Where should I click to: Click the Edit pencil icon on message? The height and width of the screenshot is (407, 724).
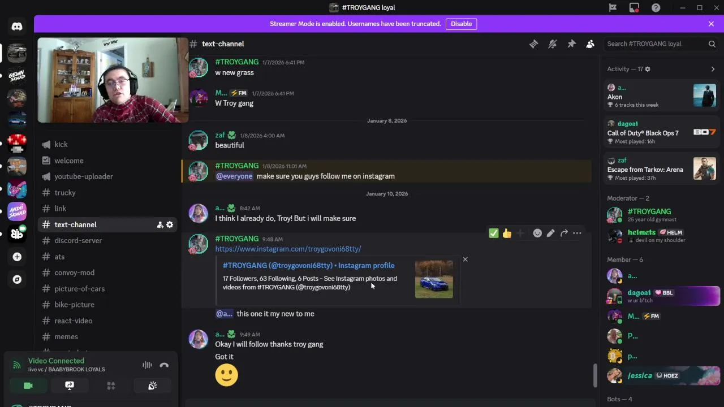[x=550, y=233]
